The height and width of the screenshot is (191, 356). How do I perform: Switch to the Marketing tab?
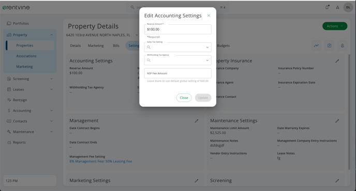(96, 45)
